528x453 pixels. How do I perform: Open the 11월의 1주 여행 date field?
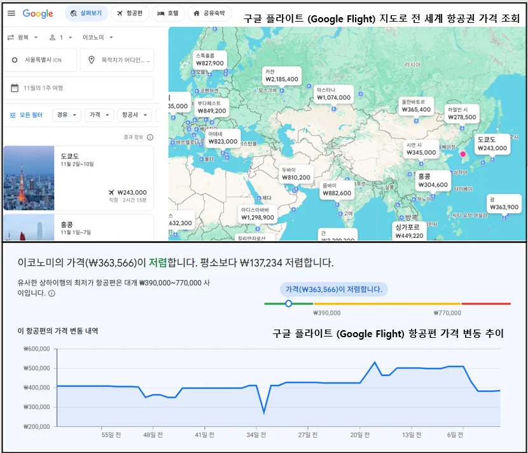pos(79,88)
